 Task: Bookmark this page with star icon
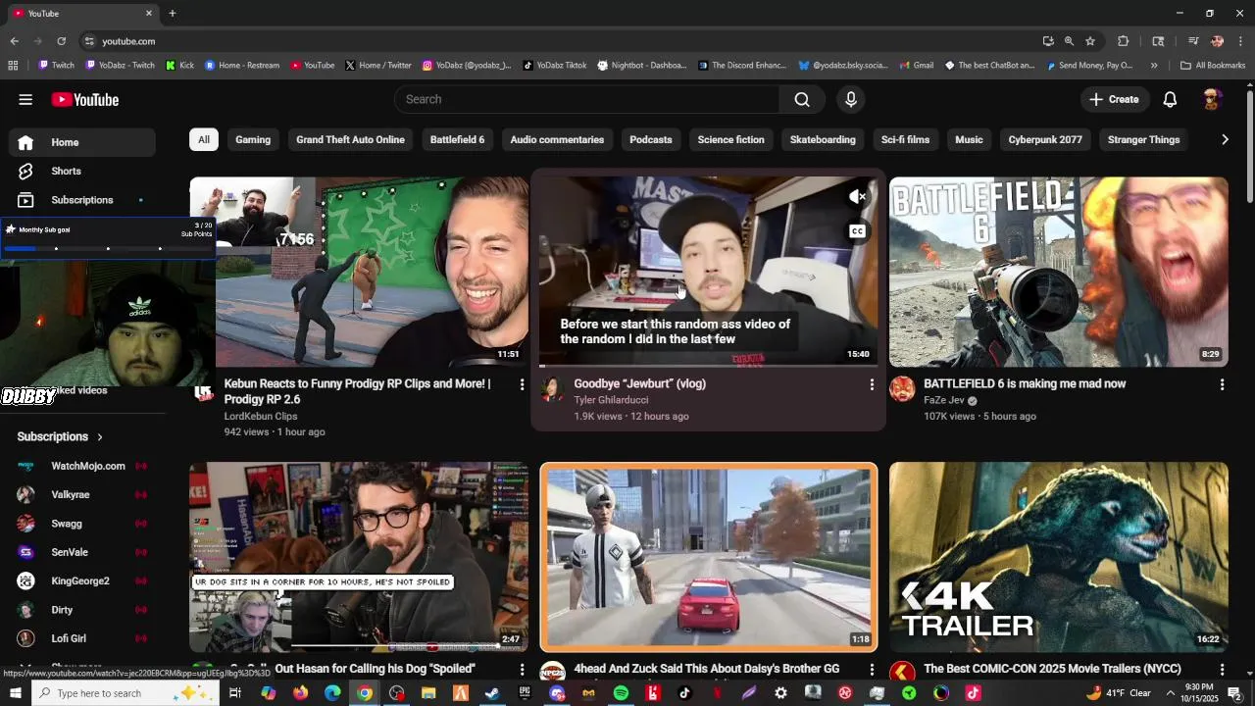(x=1090, y=41)
